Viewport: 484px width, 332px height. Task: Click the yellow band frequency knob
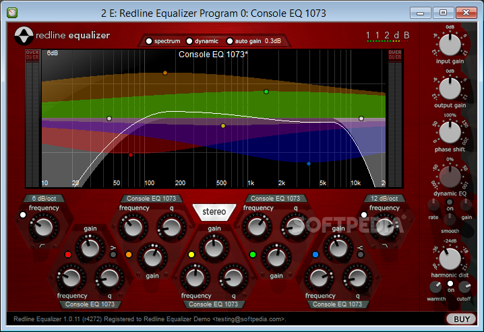[195, 278]
